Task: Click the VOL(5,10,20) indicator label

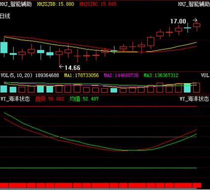Action: tap(16, 76)
